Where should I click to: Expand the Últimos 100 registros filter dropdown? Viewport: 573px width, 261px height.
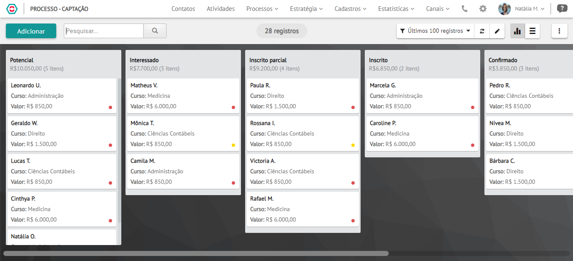(435, 31)
